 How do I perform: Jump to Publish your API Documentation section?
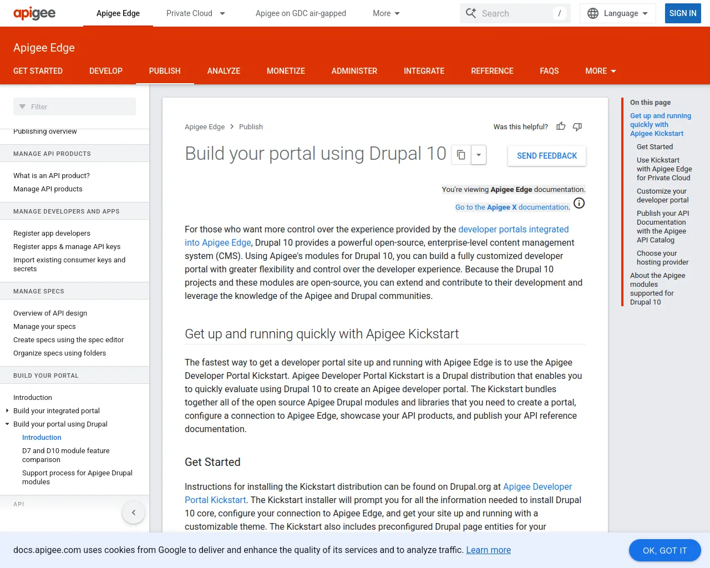[663, 226]
